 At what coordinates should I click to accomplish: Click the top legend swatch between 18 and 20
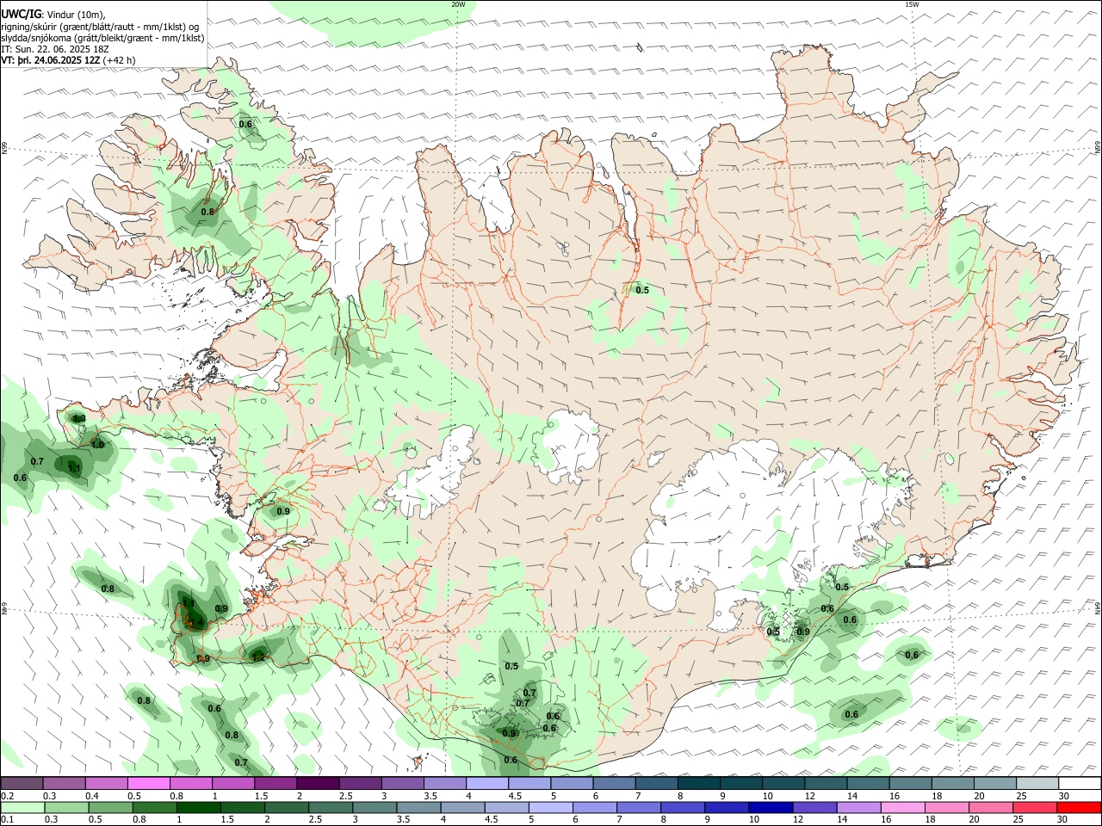tap(951, 783)
